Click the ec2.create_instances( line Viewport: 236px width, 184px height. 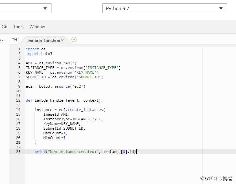tap(70, 110)
